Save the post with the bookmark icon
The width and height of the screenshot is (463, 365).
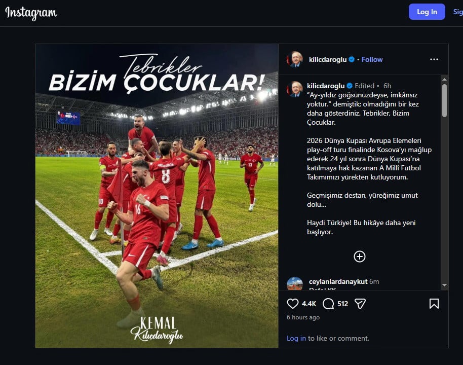click(434, 304)
